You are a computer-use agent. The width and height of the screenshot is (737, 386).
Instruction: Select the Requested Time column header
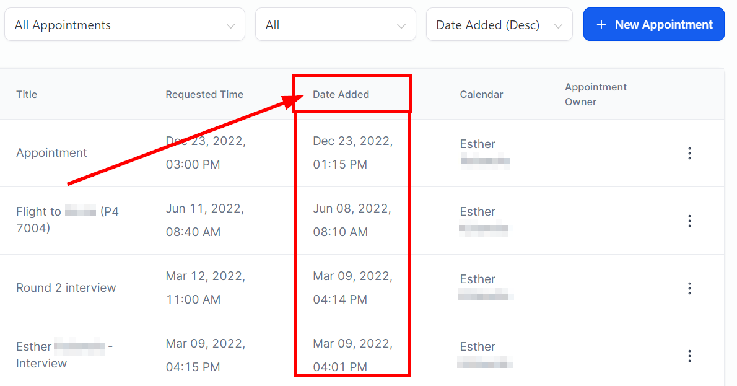[204, 95]
